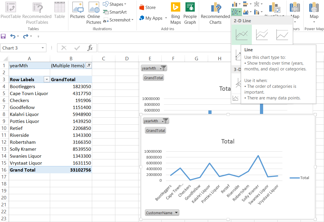Open Recommended Charts
The height and width of the screenshot is (222, 324).
pos(215,13)
